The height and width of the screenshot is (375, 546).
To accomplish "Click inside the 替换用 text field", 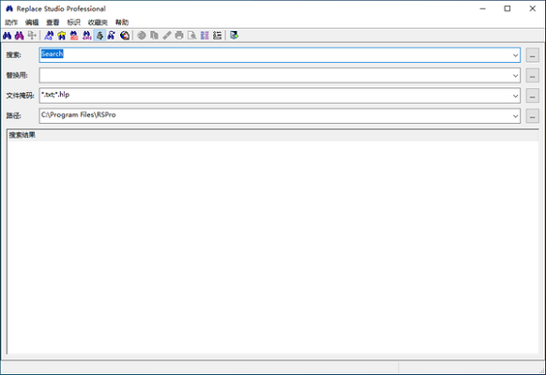I will 275,76.
